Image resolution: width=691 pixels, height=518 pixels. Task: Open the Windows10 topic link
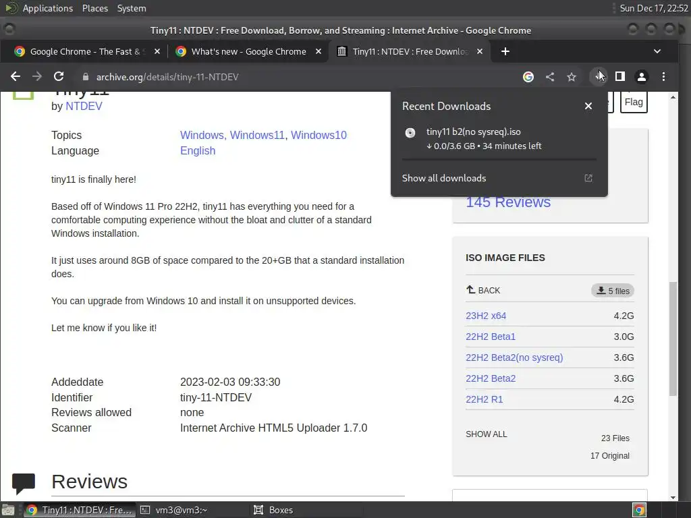click(x=319, y=135)
